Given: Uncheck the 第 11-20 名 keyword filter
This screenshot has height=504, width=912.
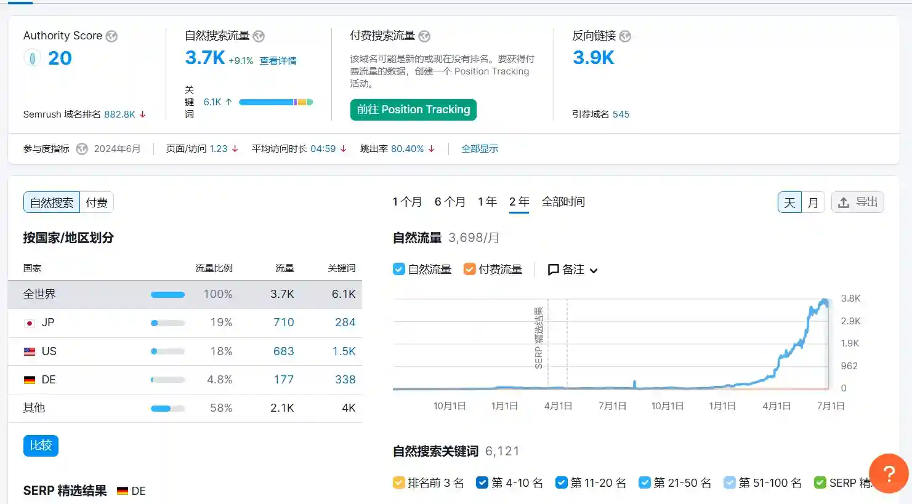Looking at the screenshot, I should (x=561, y=482).
